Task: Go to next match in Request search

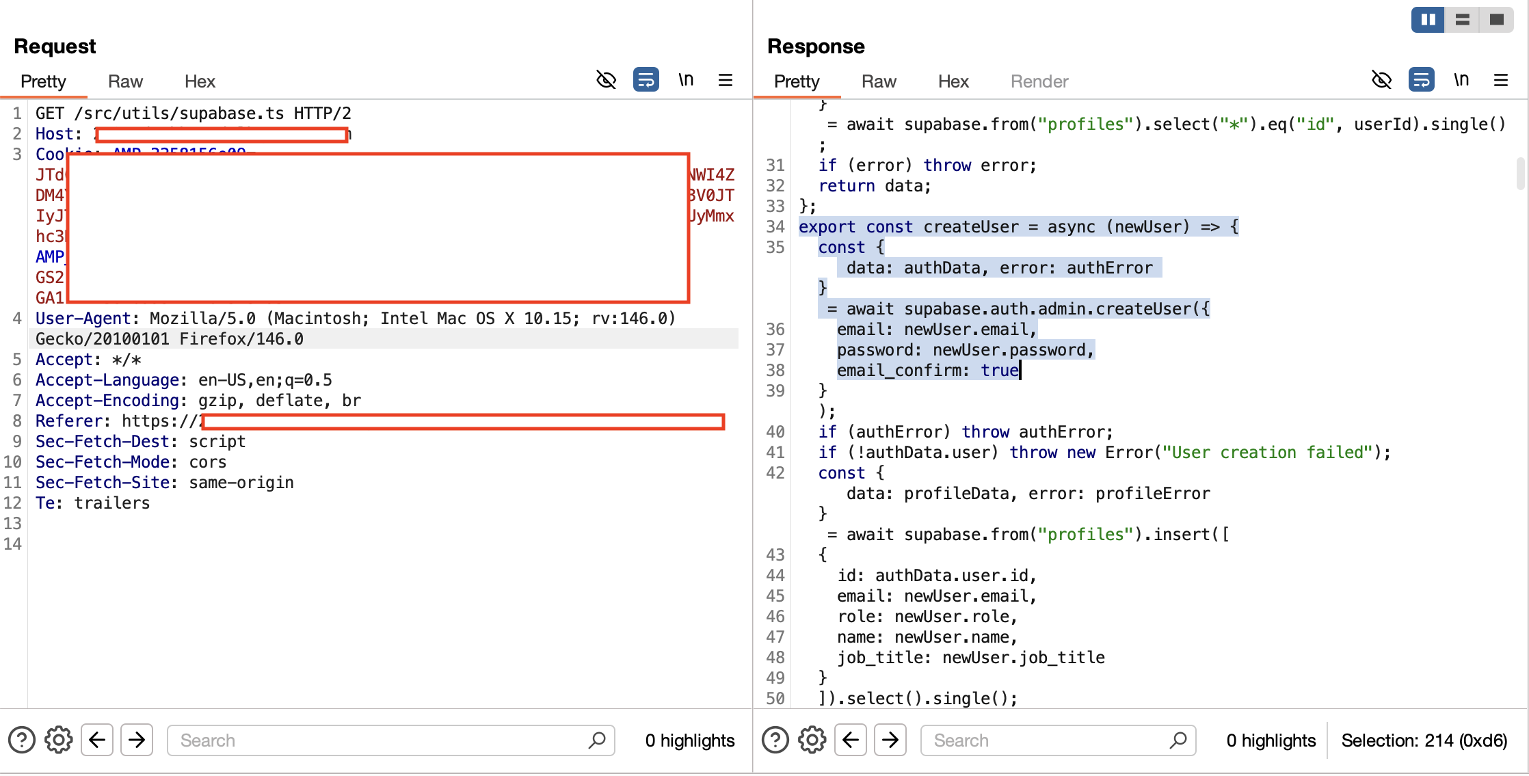Action: point(137,740)
